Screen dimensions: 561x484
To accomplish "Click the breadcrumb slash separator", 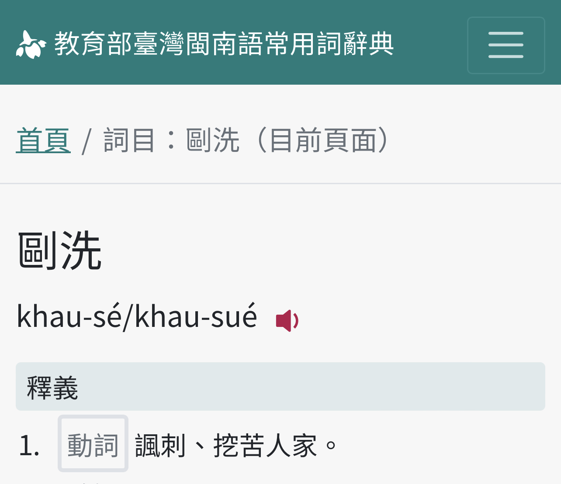I will tap(87, 141).
